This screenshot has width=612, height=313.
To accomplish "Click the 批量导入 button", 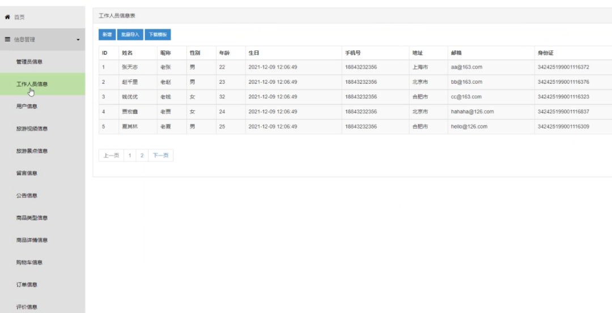I will [130, 35].
